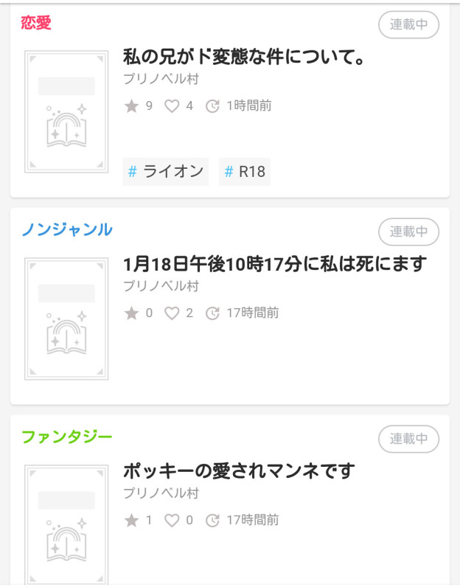
Task: Click clock icon next to 1時間前
Action: (212, 106)
